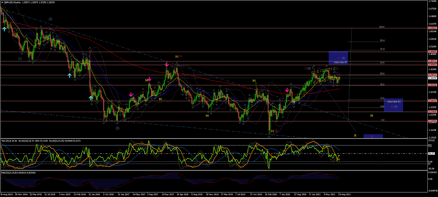This screenshot has height=197, width=438.
Task: Click the cyan up arrow nearest the chart's left edge
Action: coord(4,29)
